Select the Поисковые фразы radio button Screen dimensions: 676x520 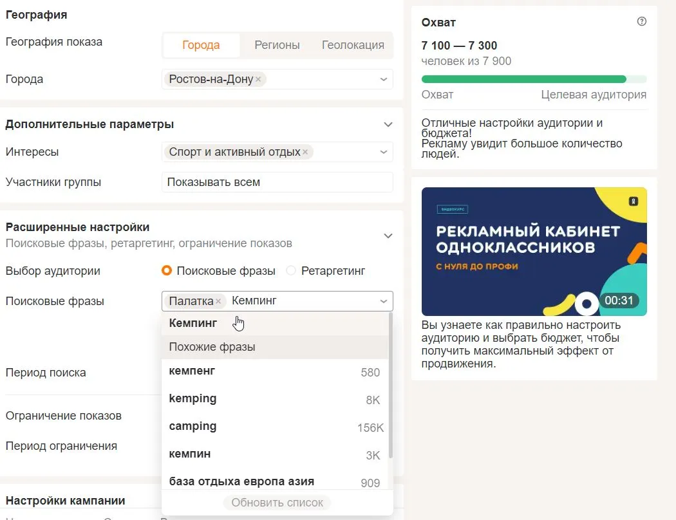[x=167, y=271]
